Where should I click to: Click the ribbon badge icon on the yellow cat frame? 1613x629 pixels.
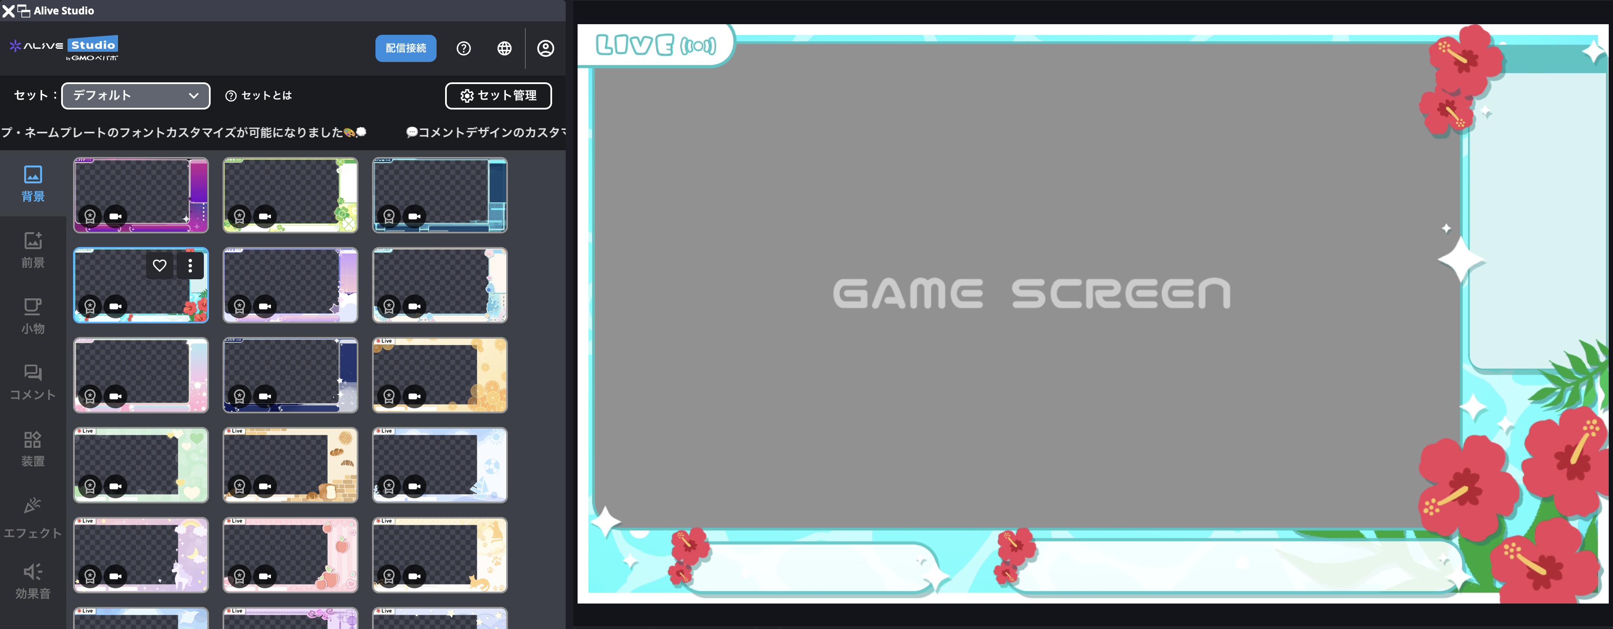pos(389,576)
